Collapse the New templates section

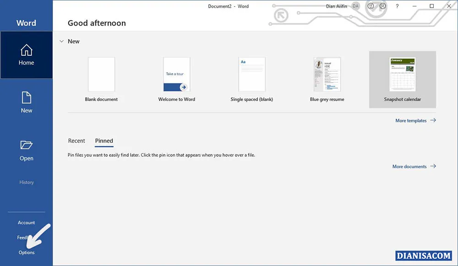[61, 41]
